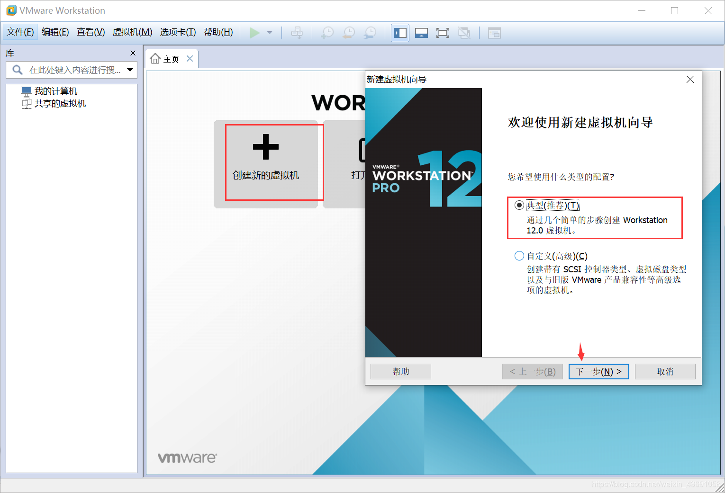Click the 创建新的虚拟机 tile
The height and width of the screenshot is (493, 725).
click(266, 164)
